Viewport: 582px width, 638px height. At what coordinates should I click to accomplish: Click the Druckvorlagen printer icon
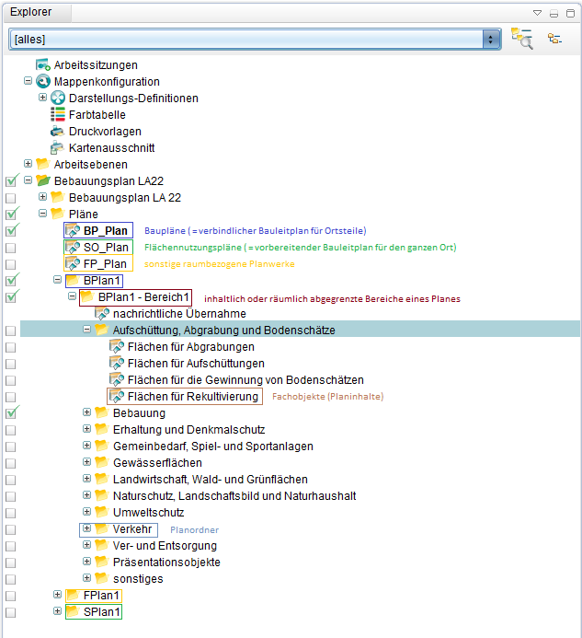(57, 132)
